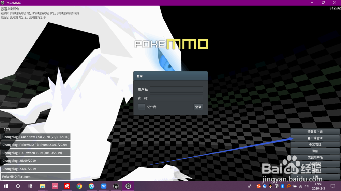Open File Explorer from the taskbar

[42, 186]
